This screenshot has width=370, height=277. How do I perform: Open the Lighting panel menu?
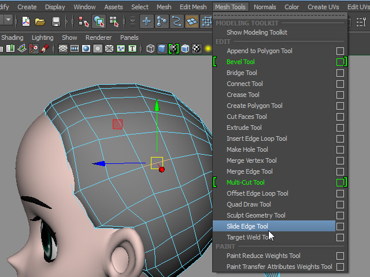coord(42,38)
